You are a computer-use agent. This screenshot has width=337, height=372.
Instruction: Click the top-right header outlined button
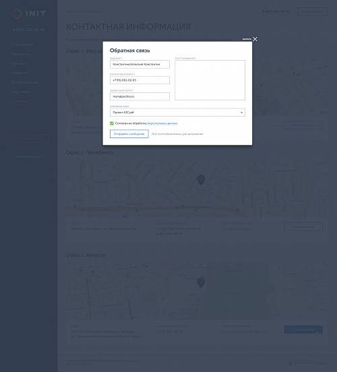point(312,11)
